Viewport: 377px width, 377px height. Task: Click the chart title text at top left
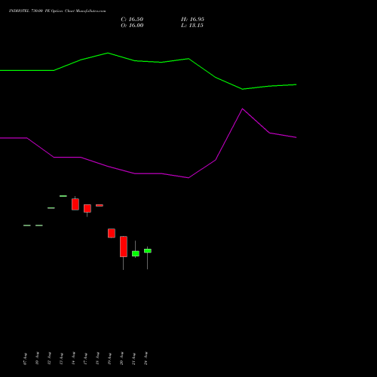57,11
